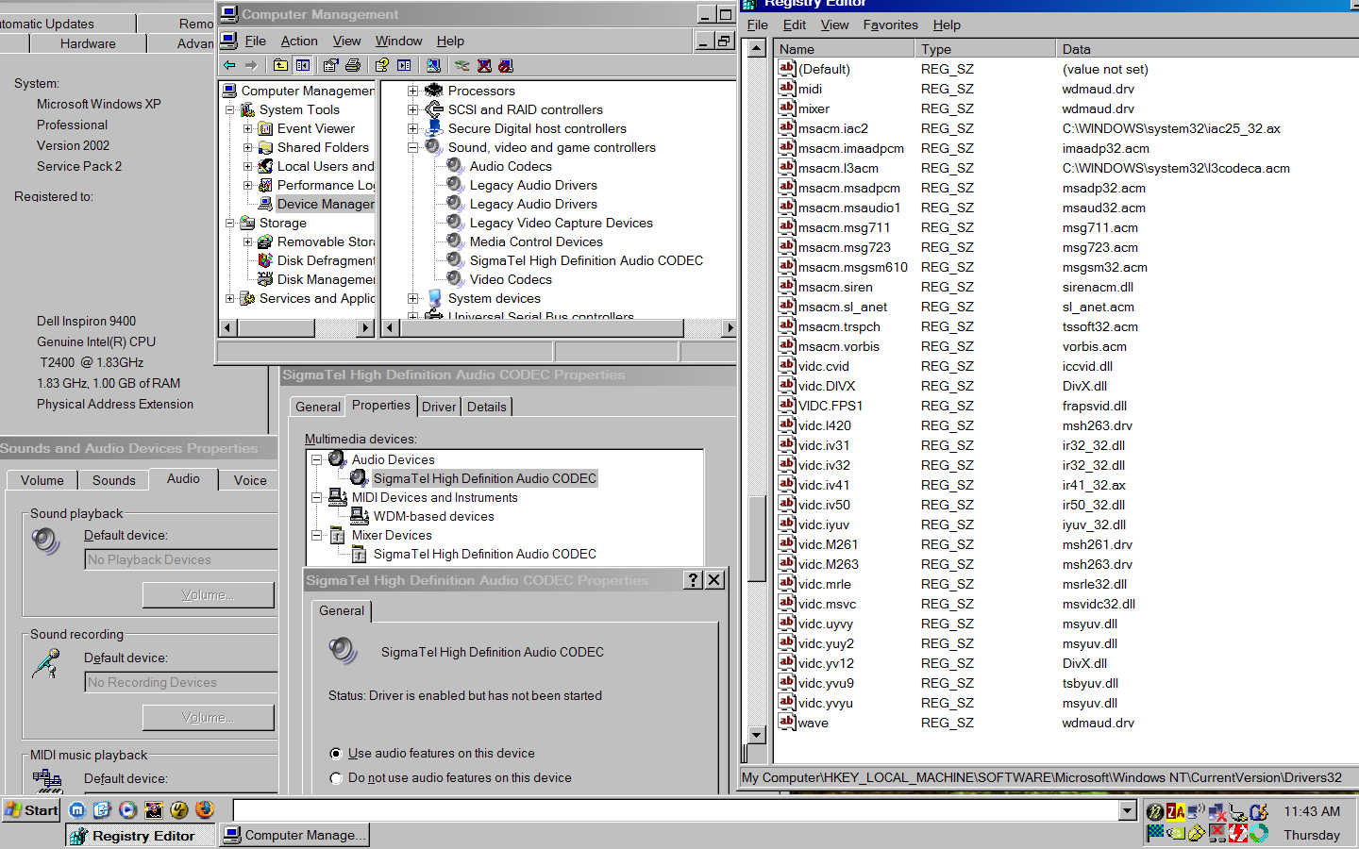Click the taskbar address input field
Viewport: 1359px width, 849px height.
(676, 810)
